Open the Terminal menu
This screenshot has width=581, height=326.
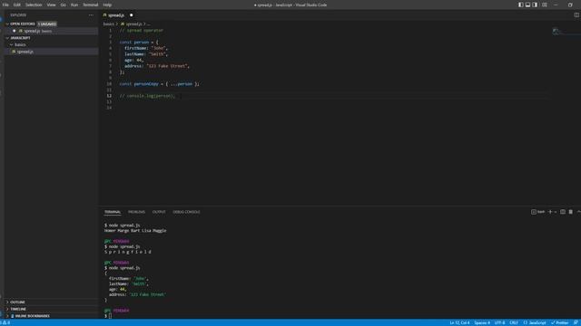[x=91, y=5]
